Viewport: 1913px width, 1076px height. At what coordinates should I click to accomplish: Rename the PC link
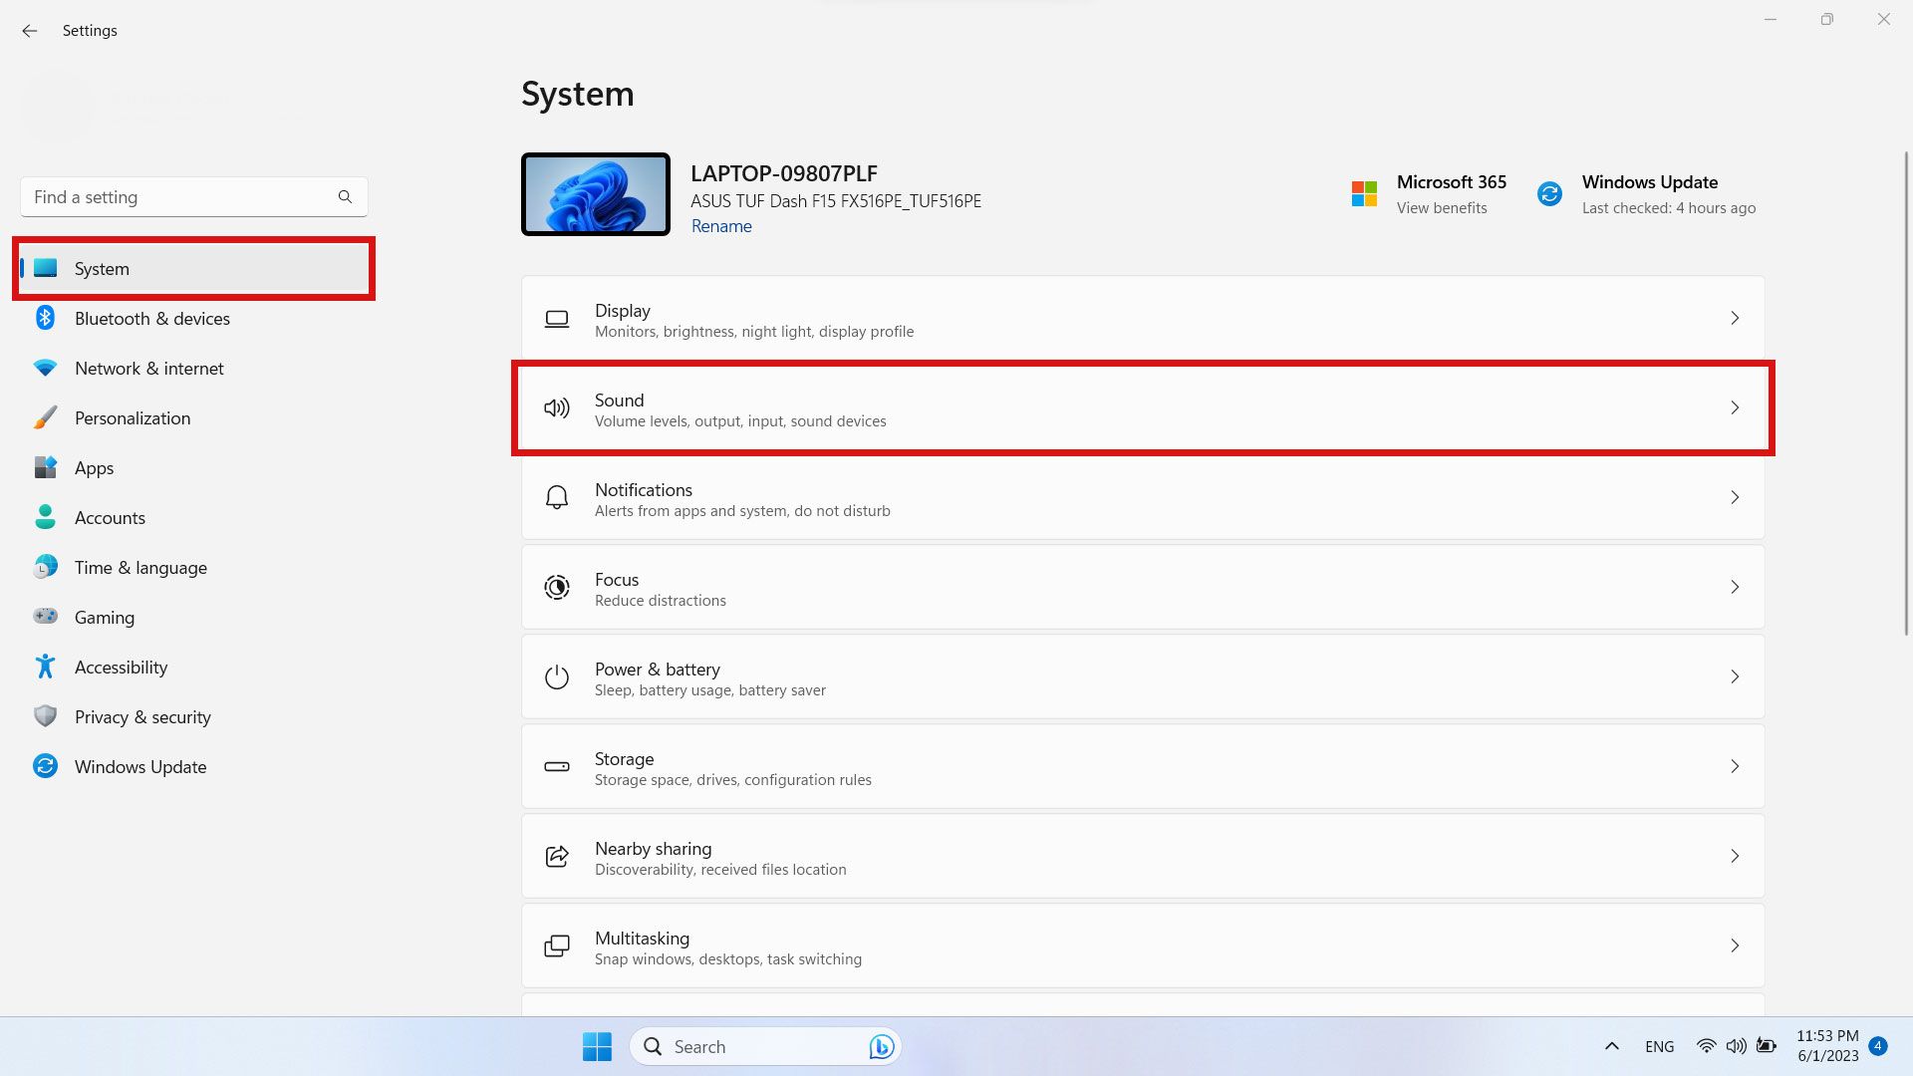[x=721, y=226]
